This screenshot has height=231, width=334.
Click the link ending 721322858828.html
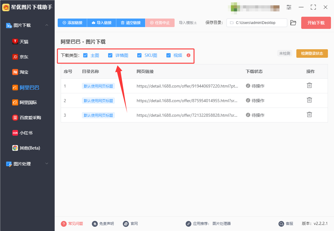pos(187,115)
